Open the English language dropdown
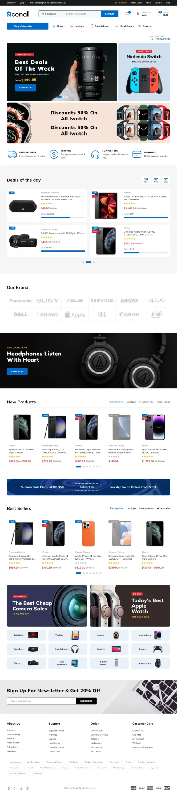The width and height of the screenshot is (177, 792). click(x=11, y=3)
